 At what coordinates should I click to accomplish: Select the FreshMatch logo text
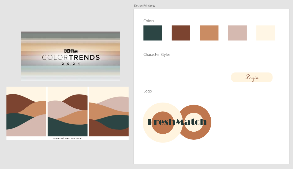177,122
